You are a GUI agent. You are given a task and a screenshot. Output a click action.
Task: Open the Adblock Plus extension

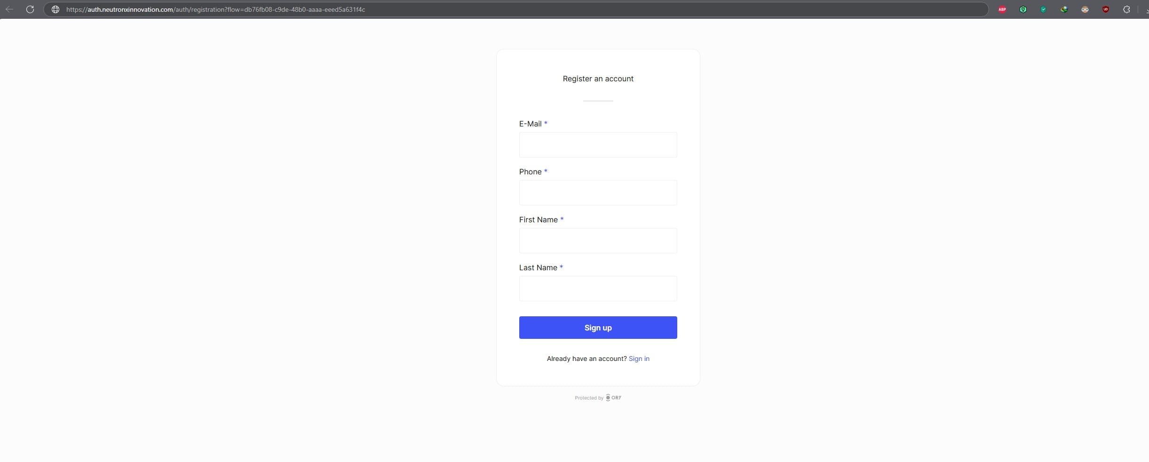(1002, 9)
